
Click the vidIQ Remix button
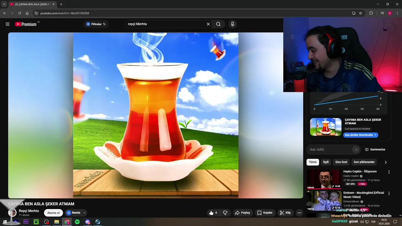(x=73, y=213)
